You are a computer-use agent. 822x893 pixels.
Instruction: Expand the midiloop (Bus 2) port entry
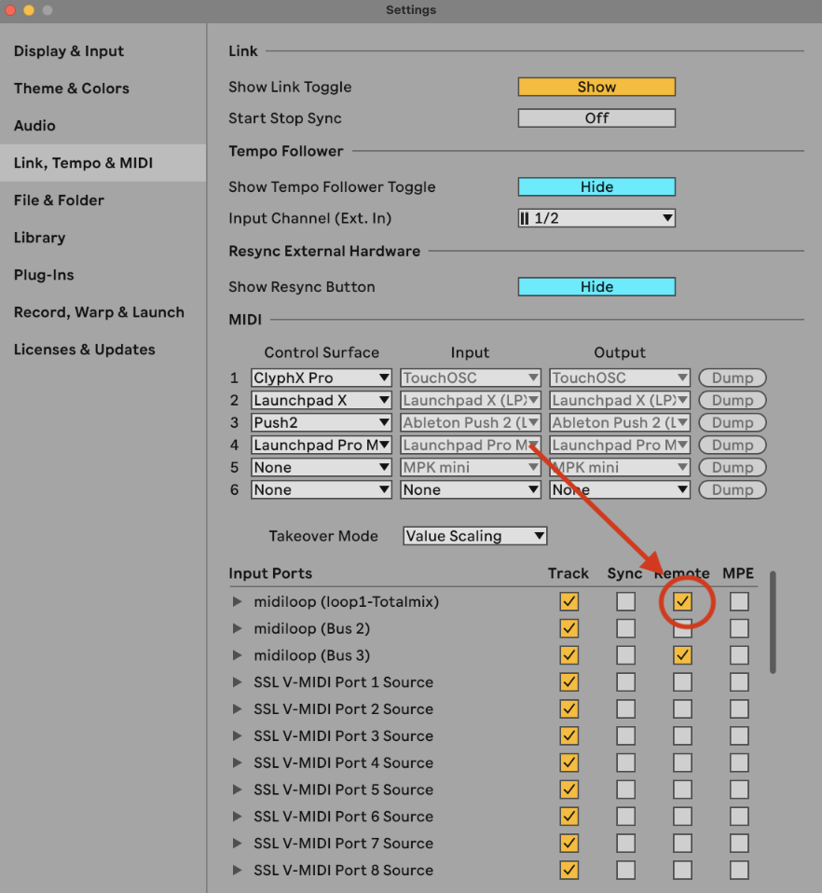(238, 629)
